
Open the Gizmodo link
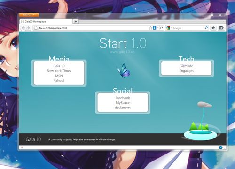pyautogui.click(x=187, y=66)
